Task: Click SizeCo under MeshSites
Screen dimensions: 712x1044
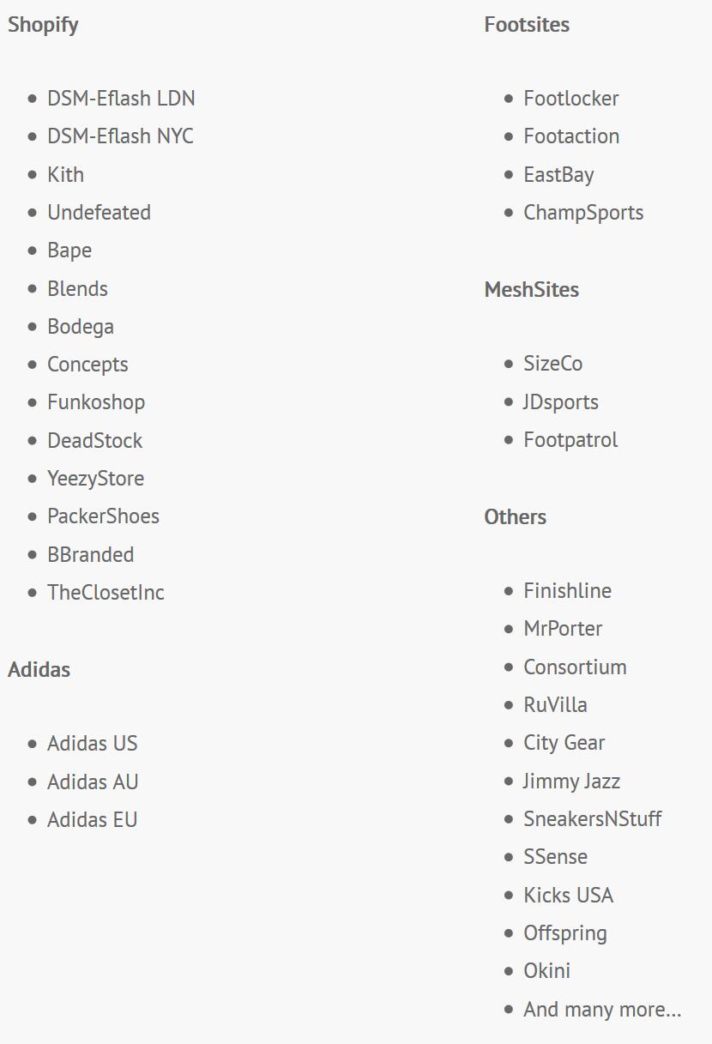Action: [553, 364]
